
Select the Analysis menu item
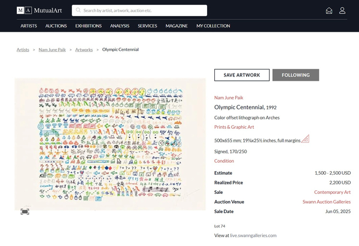tap(120, 26)
